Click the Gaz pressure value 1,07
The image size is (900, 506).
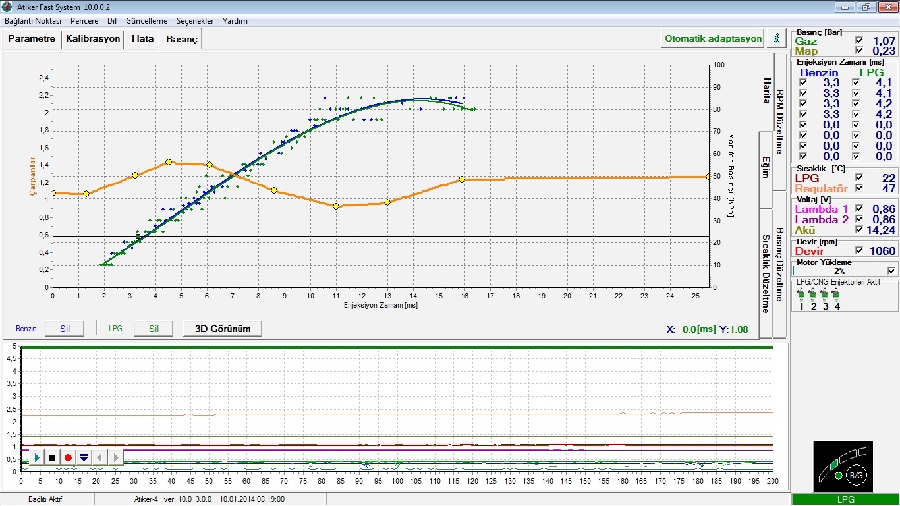point(884,41)
